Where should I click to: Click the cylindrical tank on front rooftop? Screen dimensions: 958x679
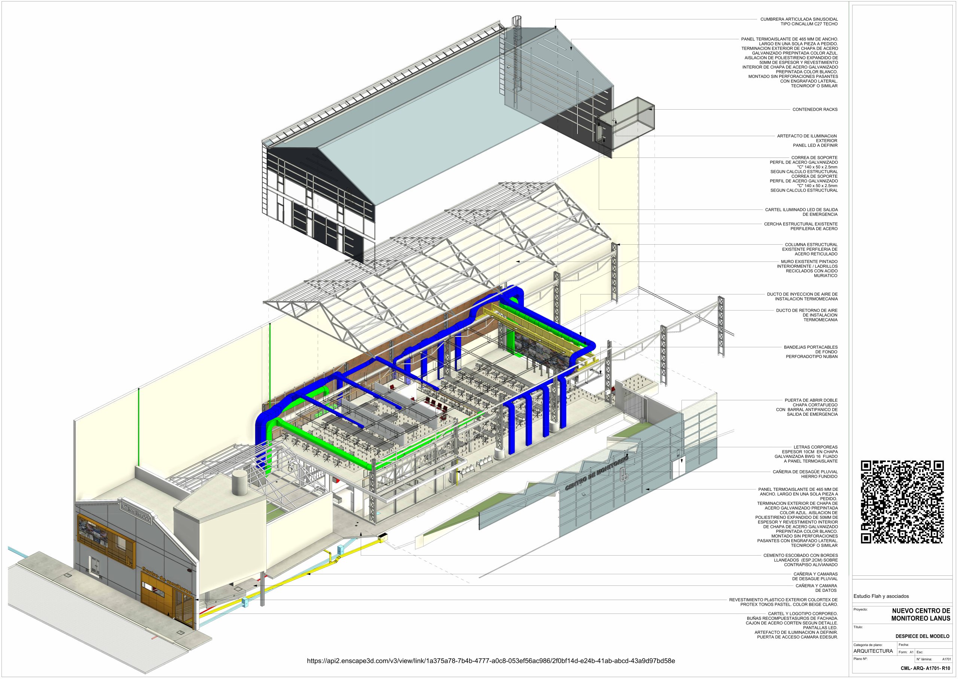(x=239, y=482)
